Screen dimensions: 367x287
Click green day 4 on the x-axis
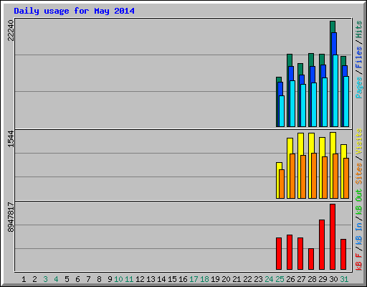(x=56, y=279)
